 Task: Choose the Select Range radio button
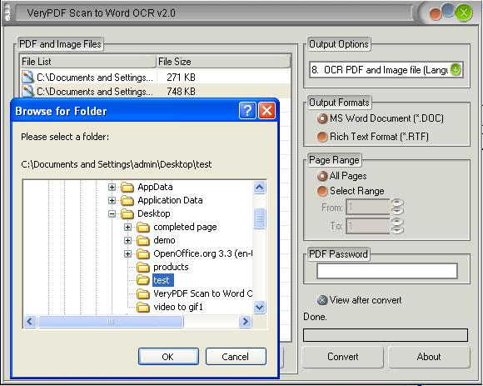tap(351, 191)
